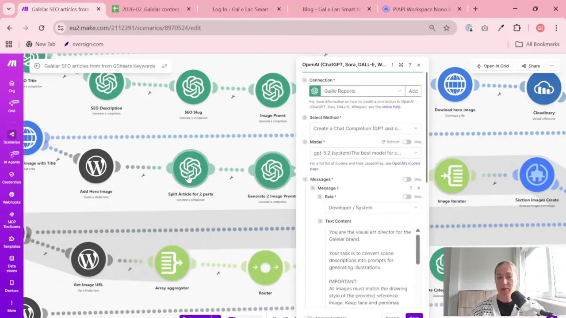
Task: Open the Role dropdown showing Developer / System
Action: click(x=373, y=208)
